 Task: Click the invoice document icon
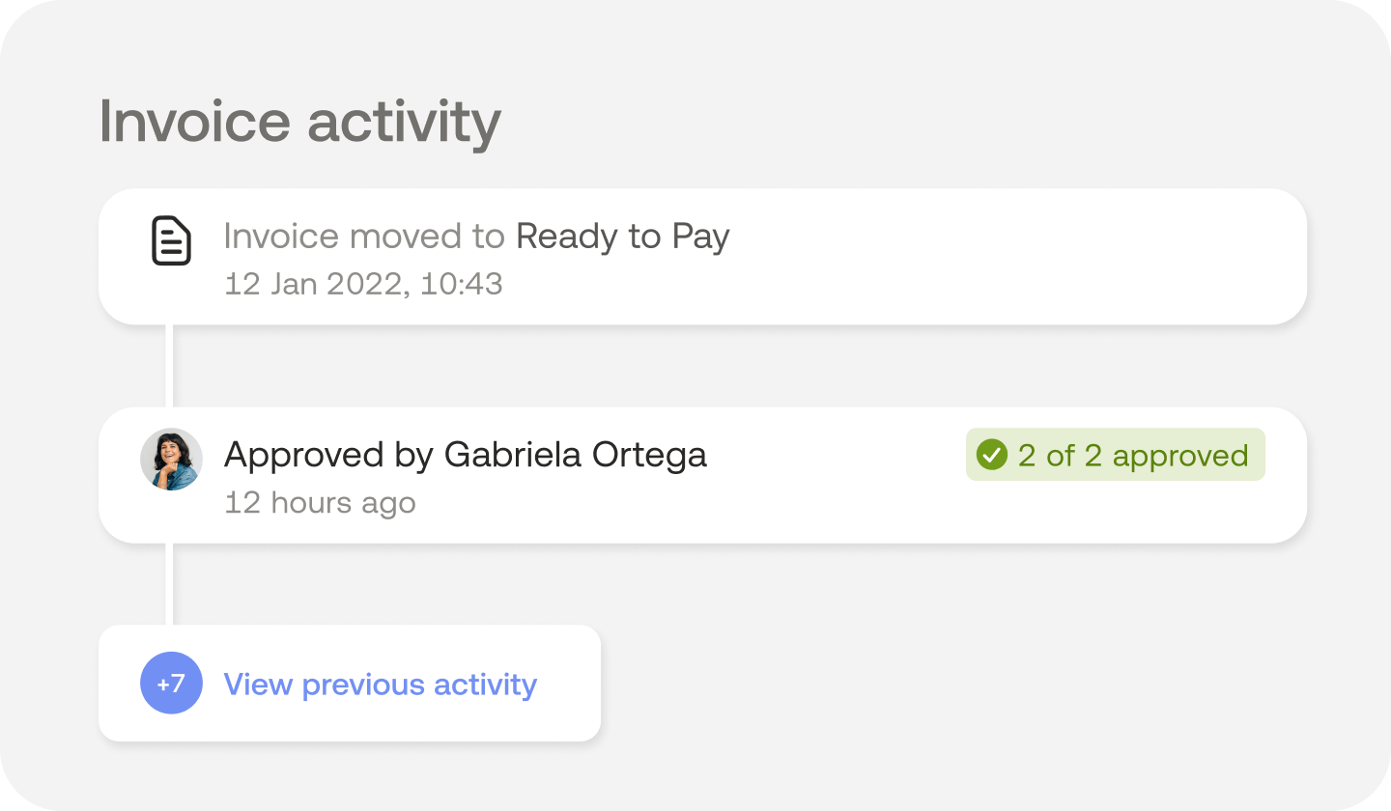pos(171,240)
